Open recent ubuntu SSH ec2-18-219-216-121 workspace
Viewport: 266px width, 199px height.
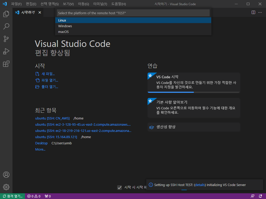click(x=83, y=131)
